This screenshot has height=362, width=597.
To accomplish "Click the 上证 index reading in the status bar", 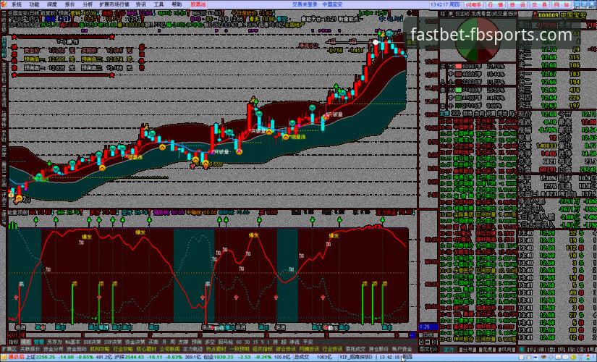I will tap(39, 357).
